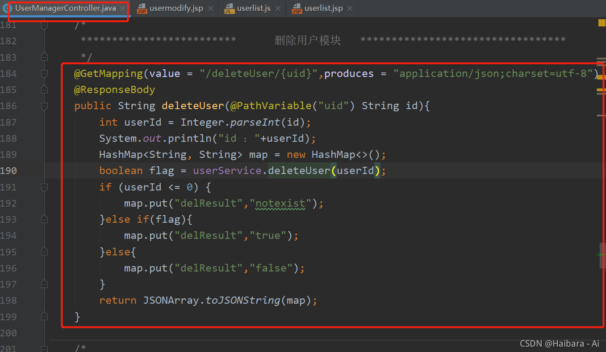This screenshot has width=606, height=352.
Task: Click the JSP file icon on userlist.jsp tab
Action: pos(297,8)
